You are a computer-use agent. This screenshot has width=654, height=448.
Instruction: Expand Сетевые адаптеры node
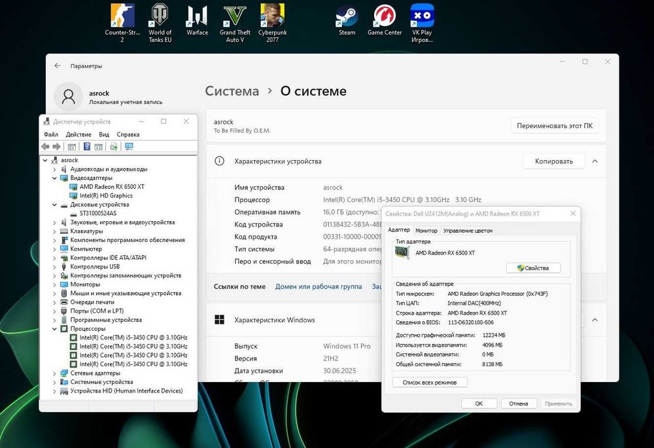pyautogui.click(x=54, y=373)
